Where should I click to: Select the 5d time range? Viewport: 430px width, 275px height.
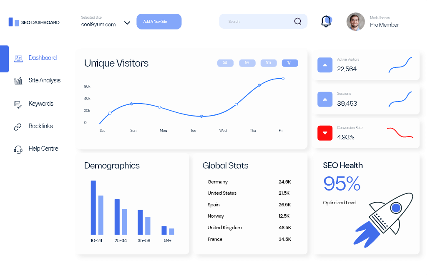(x=225, y=63)
